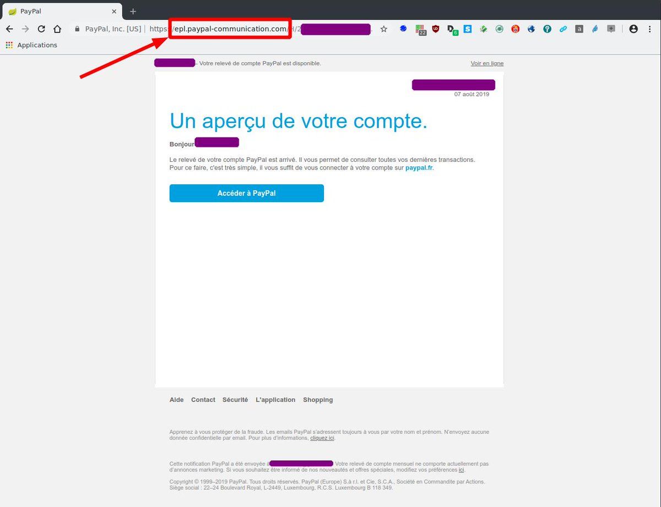Screen dimensions: 661x507
Task: Click the 'Voir en ligne' link
Action: click(x=487, y=63)
